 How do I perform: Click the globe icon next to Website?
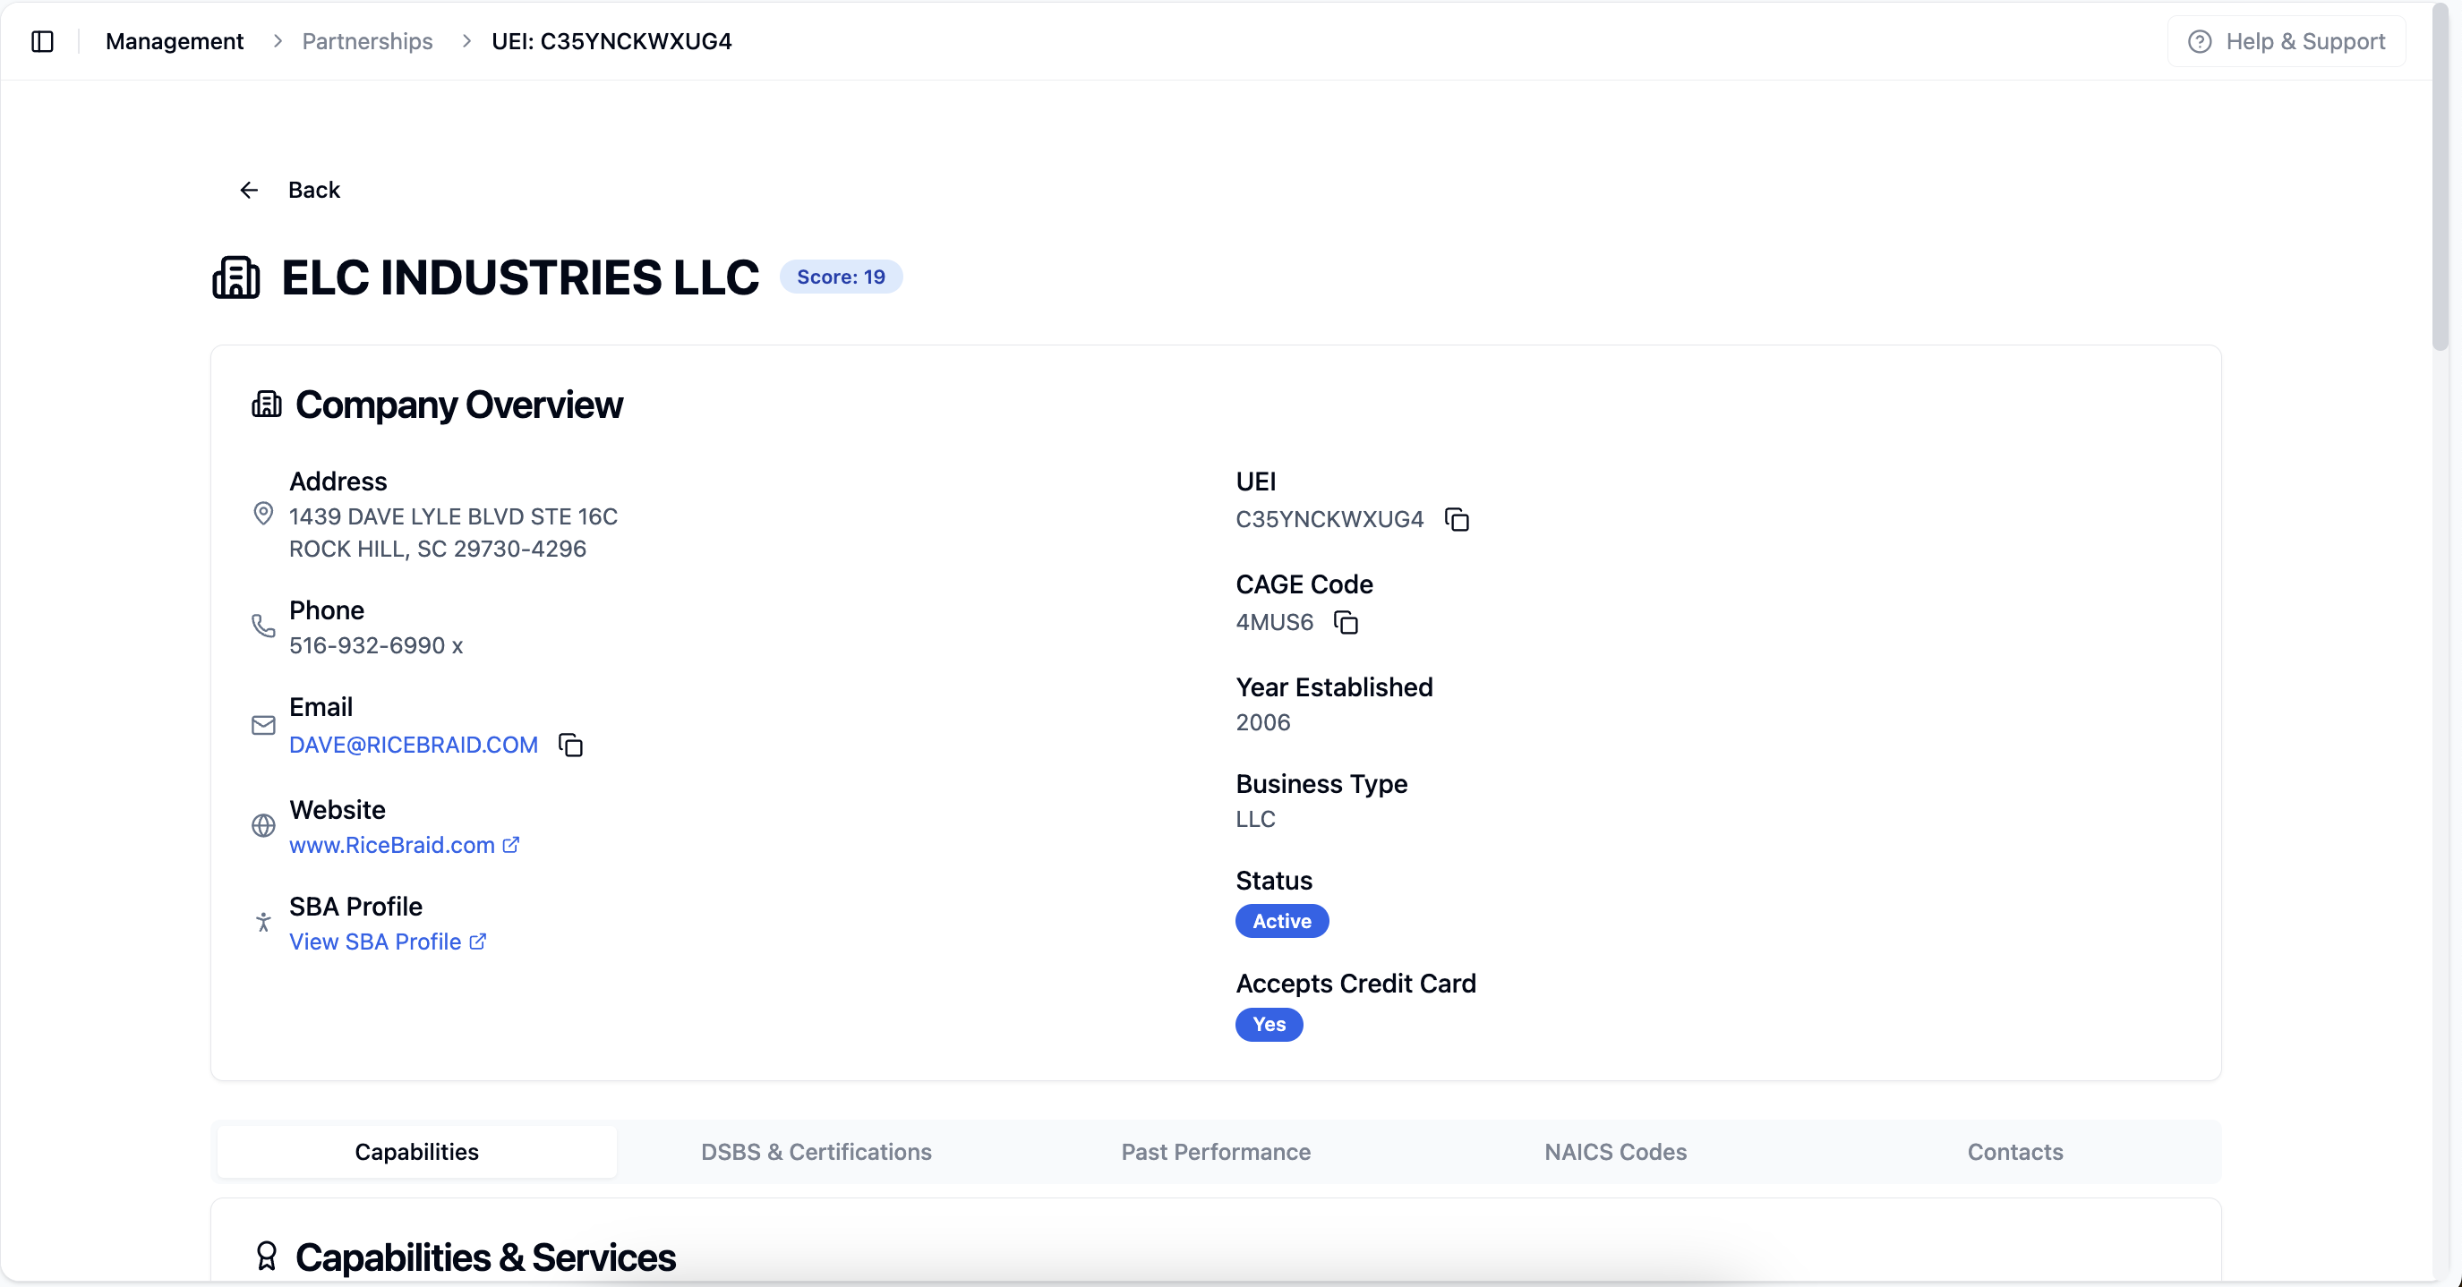coord(263,825)
